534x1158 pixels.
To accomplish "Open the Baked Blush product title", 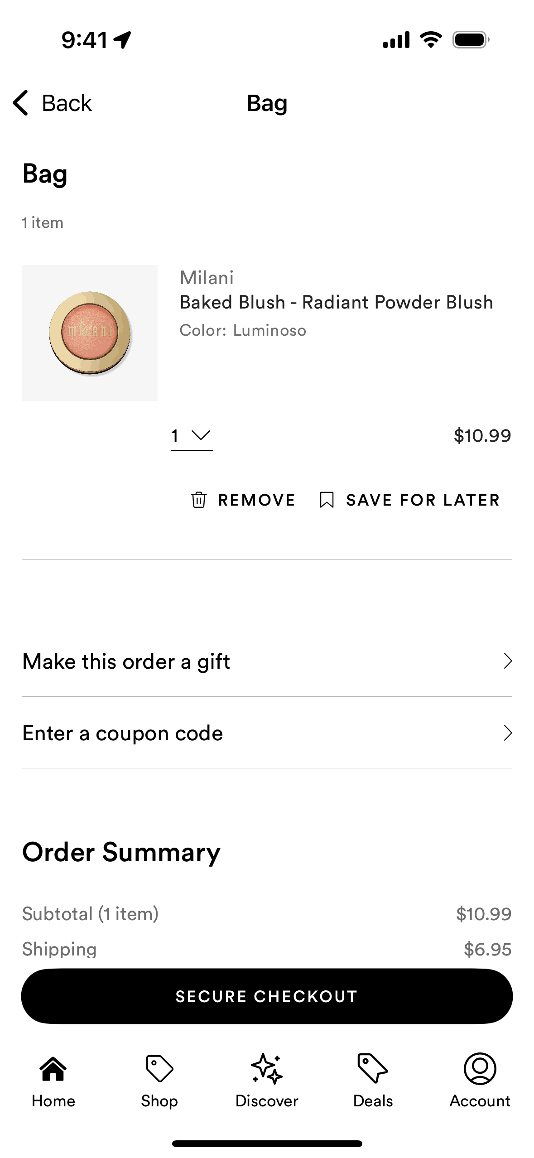I will [x=336, y=303].
